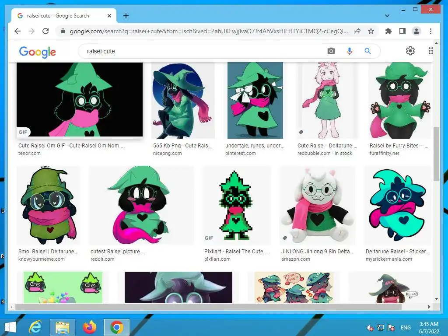Open the pinterest.com Ralsei with bow image
Screen dimensions: 448x336
pyautogui.click(x=255, y=100)
